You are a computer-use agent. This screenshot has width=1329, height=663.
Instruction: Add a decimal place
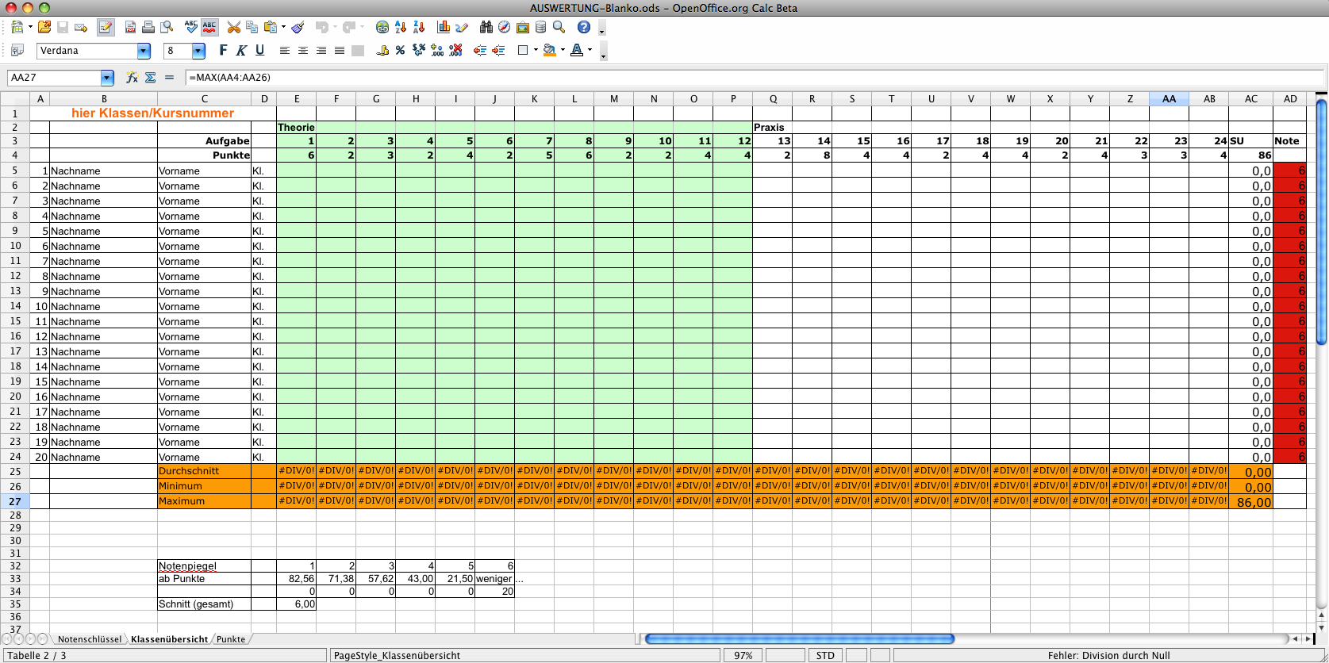click(x=437, y=50)
